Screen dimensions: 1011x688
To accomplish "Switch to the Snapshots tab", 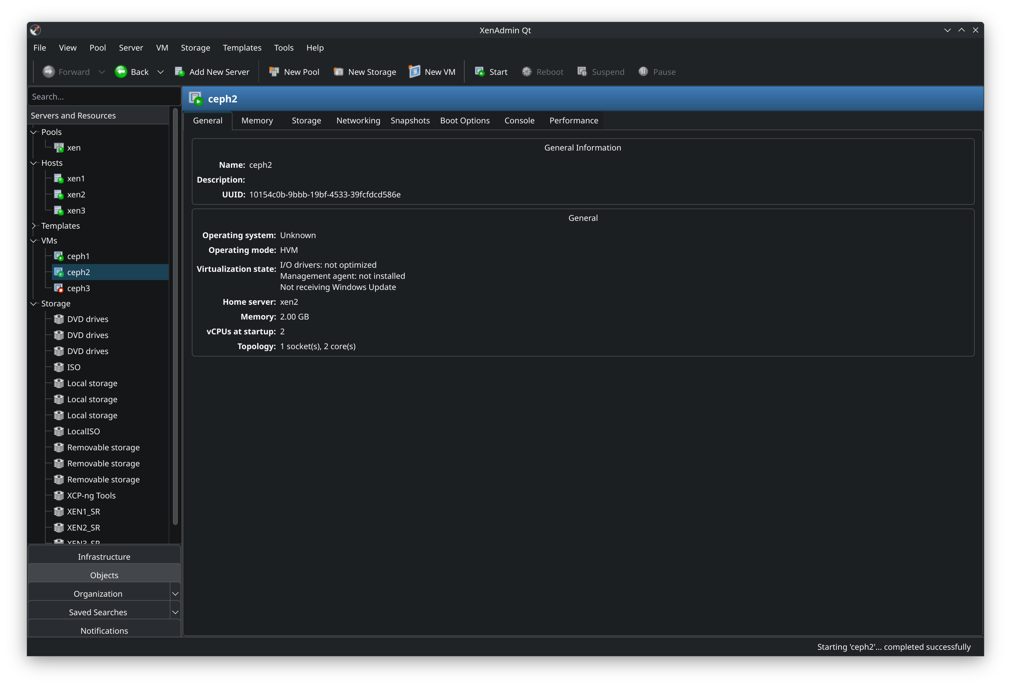I will click(410, 120).
